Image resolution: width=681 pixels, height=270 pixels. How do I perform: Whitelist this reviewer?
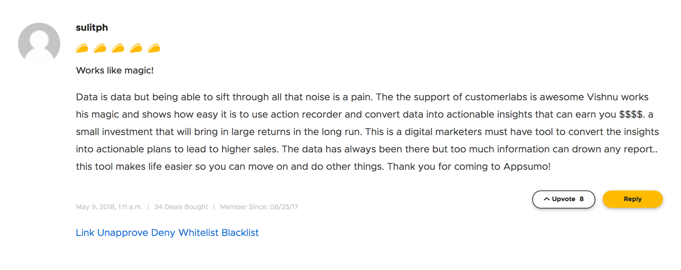click(x=198, y=233)
